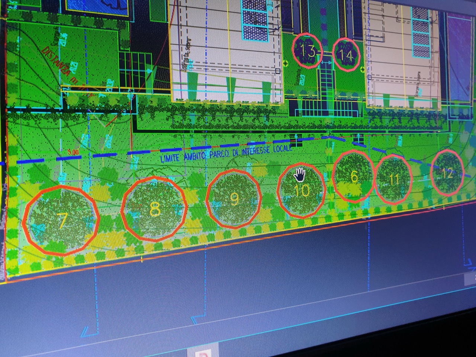Screen dimensions: 476x357
Task: Pick the tree circle numbered 9
Action: pos(234,199)
